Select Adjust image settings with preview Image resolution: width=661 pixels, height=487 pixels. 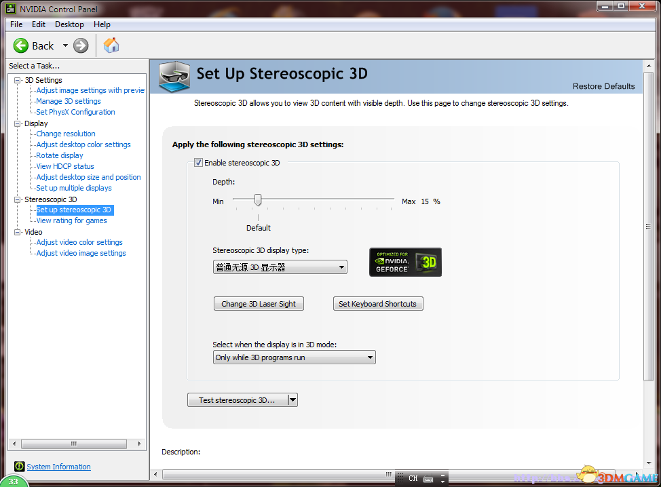[x=90, y=90]
